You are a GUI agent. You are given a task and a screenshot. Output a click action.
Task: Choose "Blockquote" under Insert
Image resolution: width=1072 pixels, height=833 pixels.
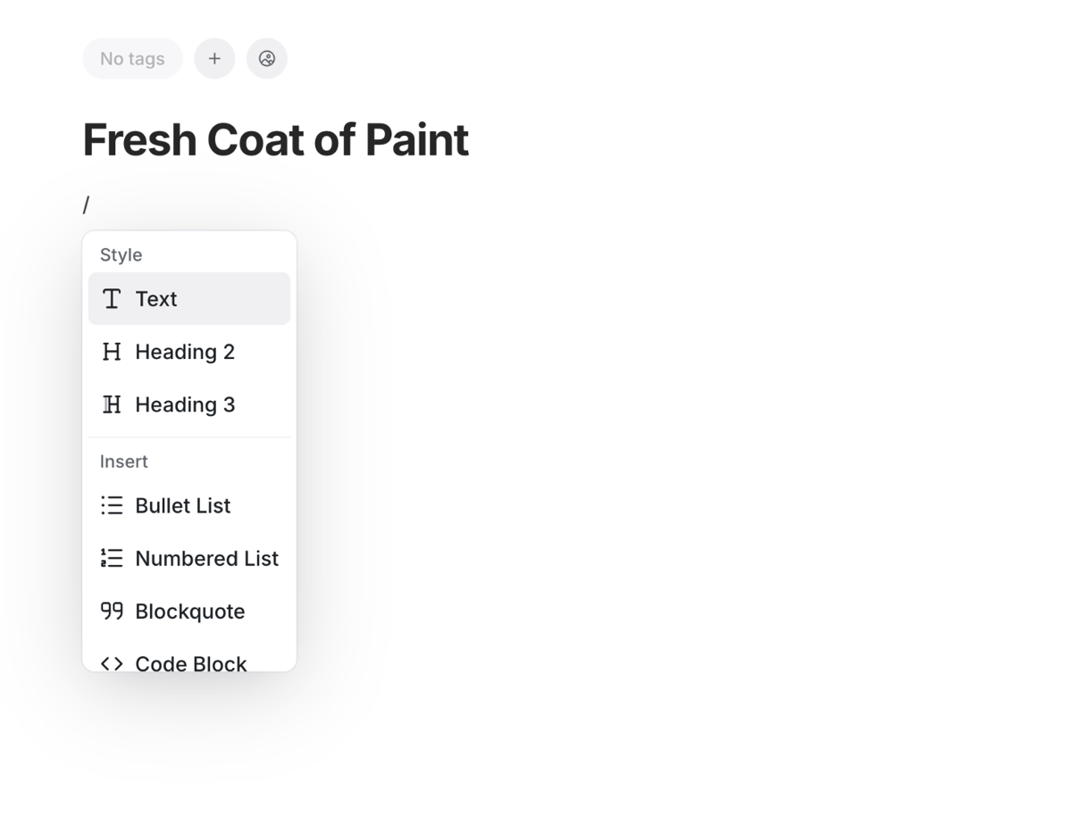[190, 611]
